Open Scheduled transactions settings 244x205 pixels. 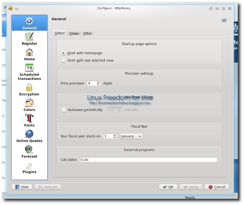pos(29,72)
